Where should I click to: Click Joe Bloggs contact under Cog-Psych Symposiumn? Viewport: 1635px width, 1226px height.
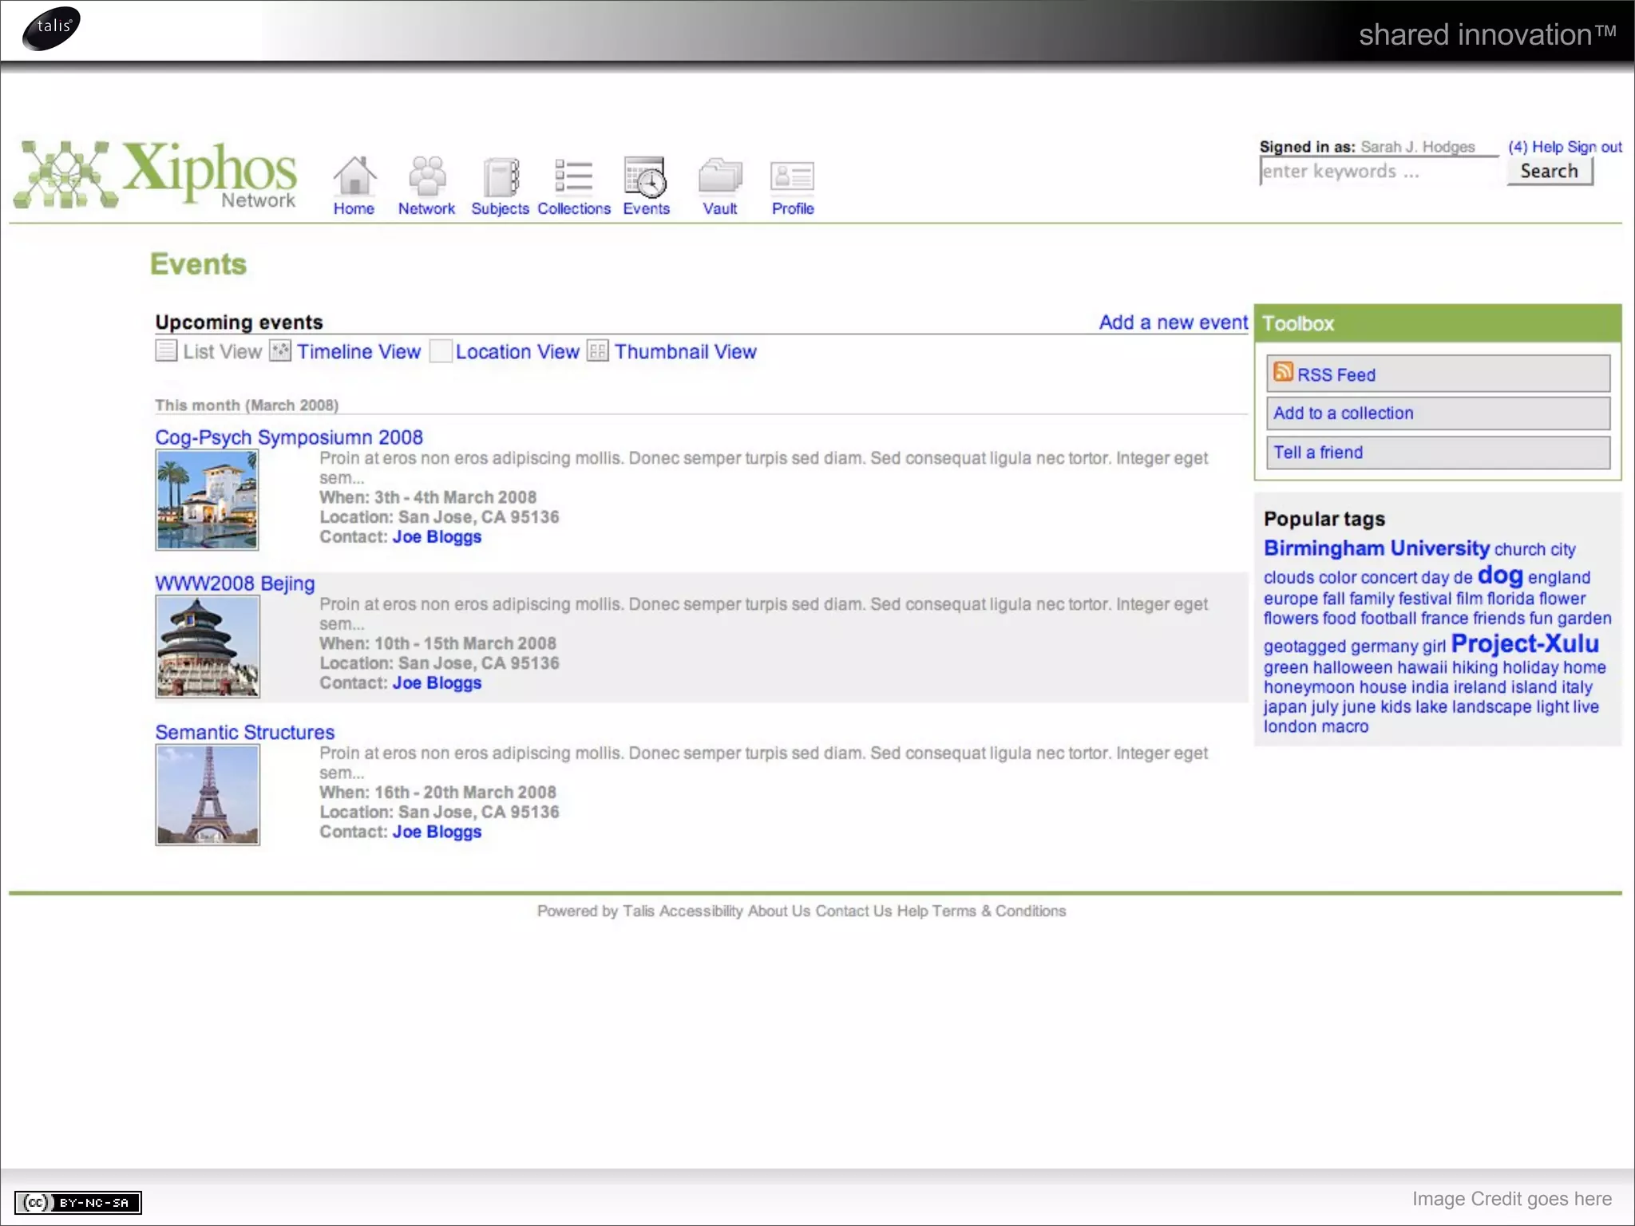pos(437,537)
